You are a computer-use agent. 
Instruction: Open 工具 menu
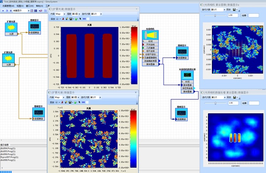click(x=47, y=6)
